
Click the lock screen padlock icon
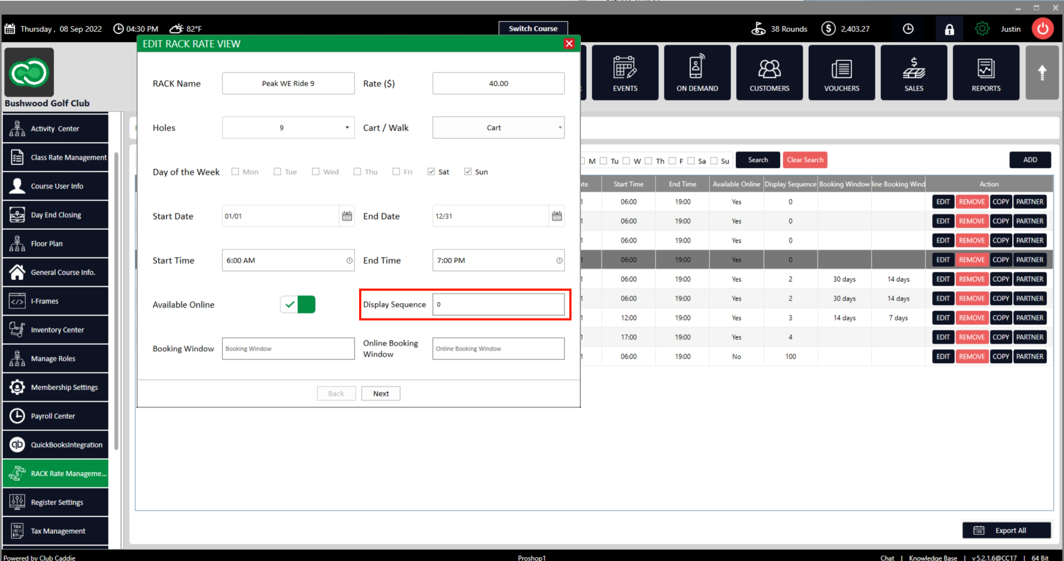949,29
